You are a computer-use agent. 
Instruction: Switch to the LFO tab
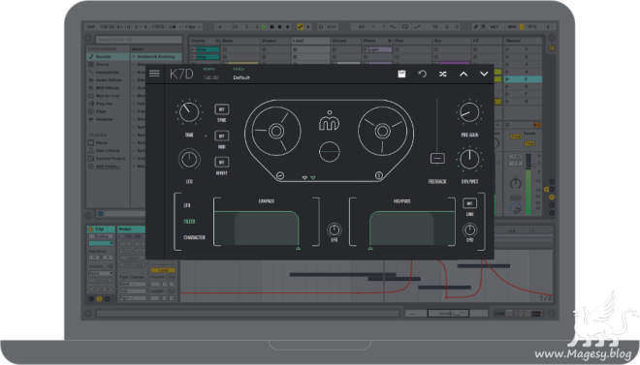click(187, 205)
